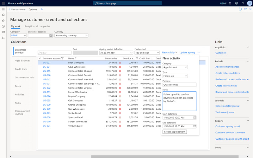Open End date/time calendar picker
Screen dimensions: 253x158
pyautogui.click(x=194, y=126)
